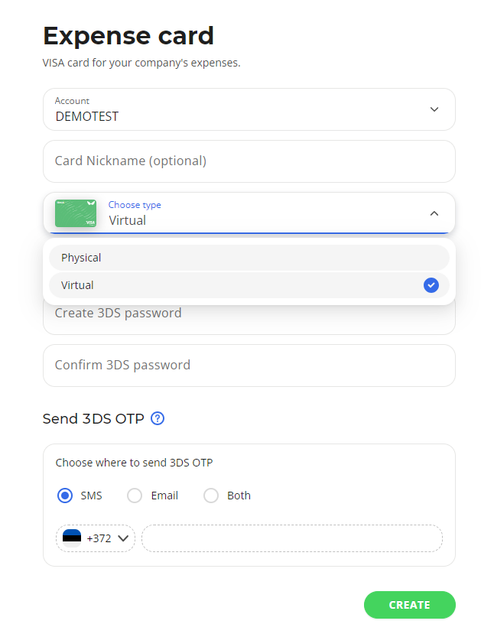
Task: Focus the phone number input box
Action: point(291,538)
